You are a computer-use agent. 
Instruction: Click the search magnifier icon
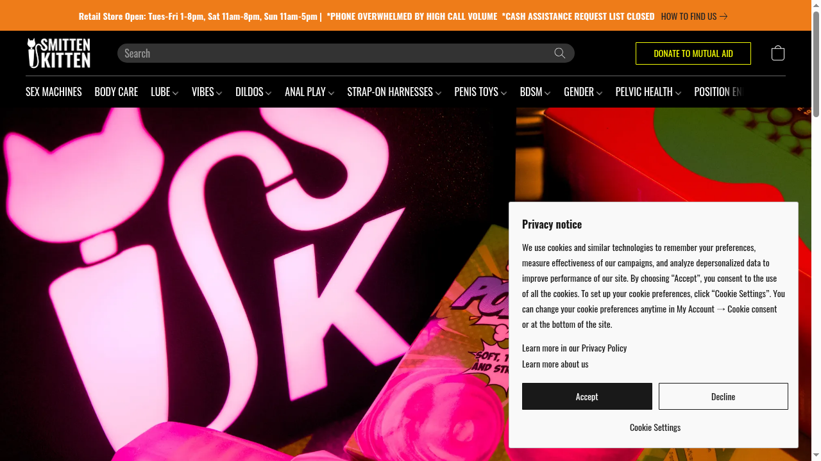point(560,53)
